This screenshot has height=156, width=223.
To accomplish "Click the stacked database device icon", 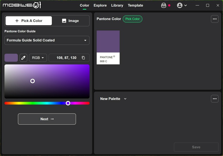I will [x=164, y=5].
